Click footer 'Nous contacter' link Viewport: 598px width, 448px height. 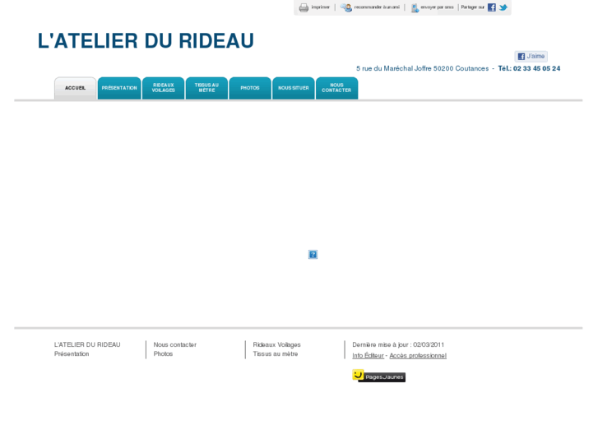click(x=175, y=344)
